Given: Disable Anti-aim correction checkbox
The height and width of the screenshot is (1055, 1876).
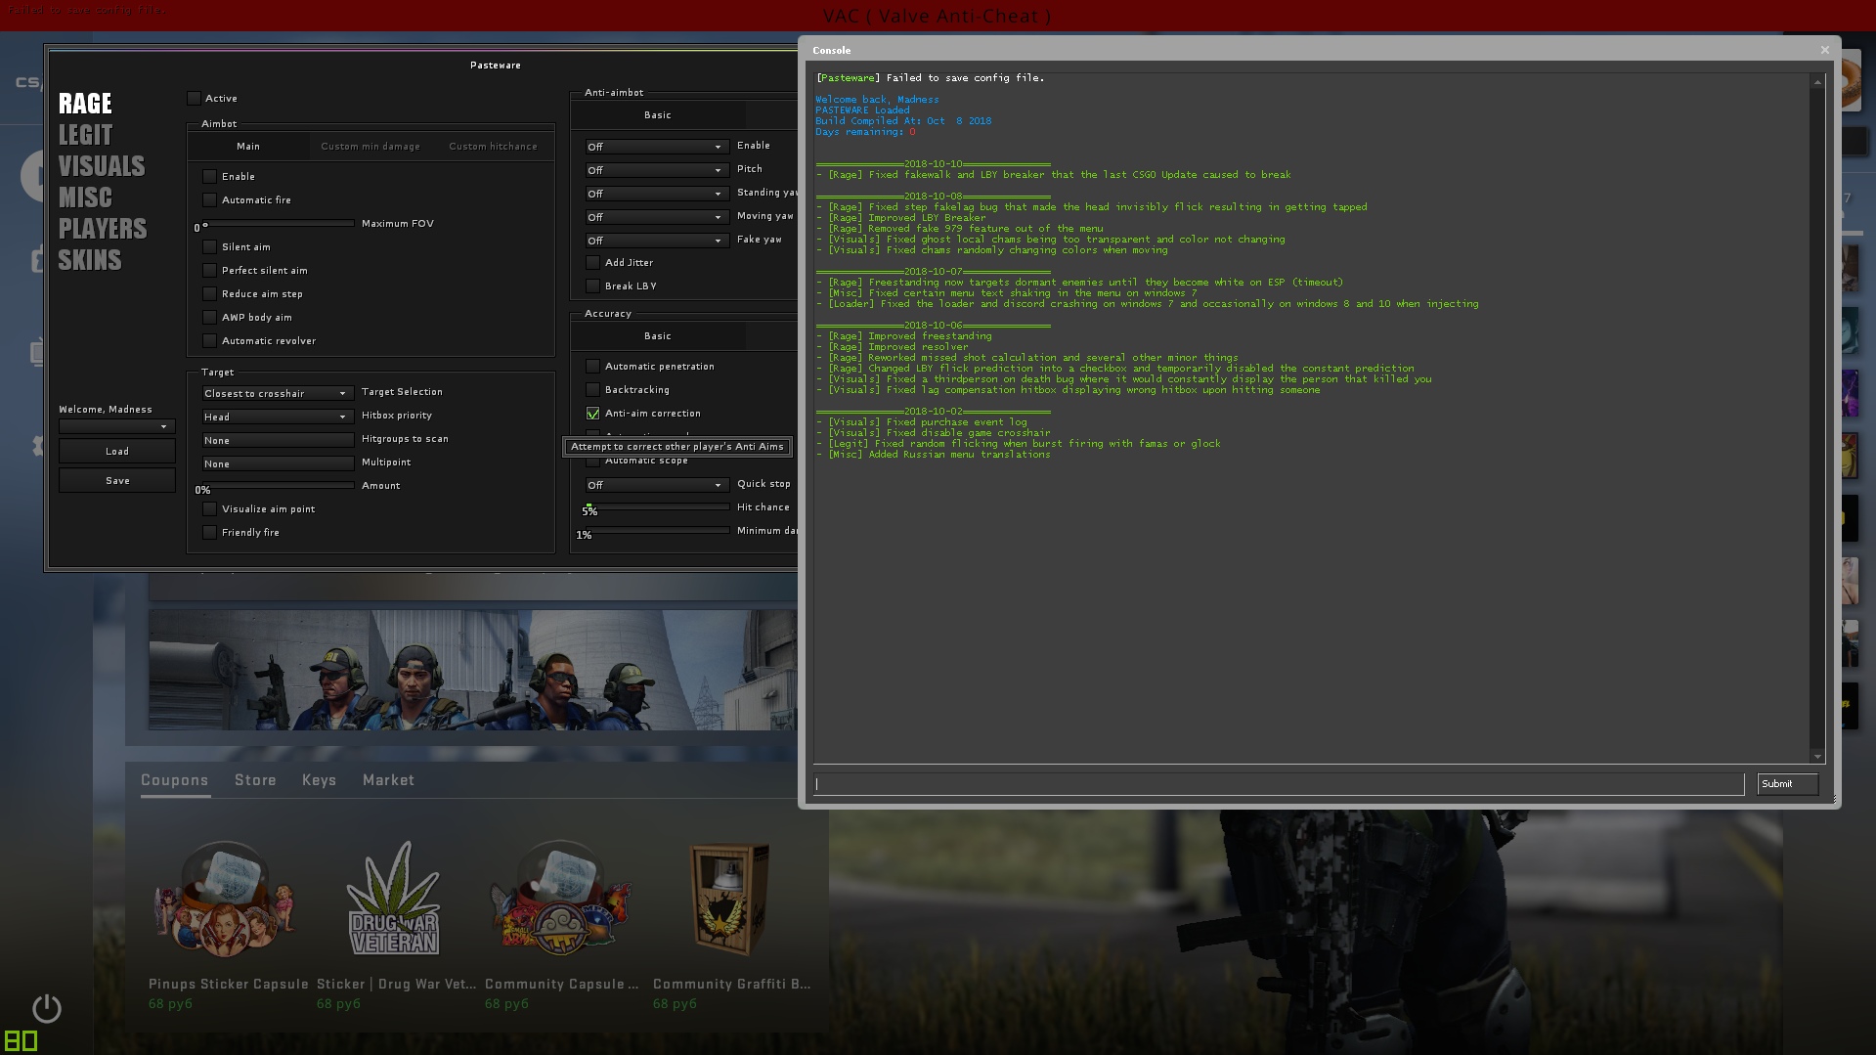Looking at the screenshot, I should [x=593, y=414].
